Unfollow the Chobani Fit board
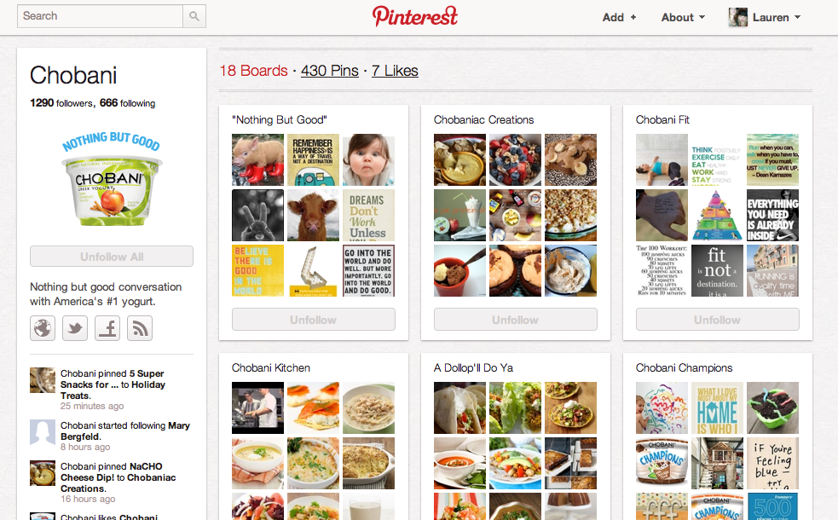 (718, 320)
